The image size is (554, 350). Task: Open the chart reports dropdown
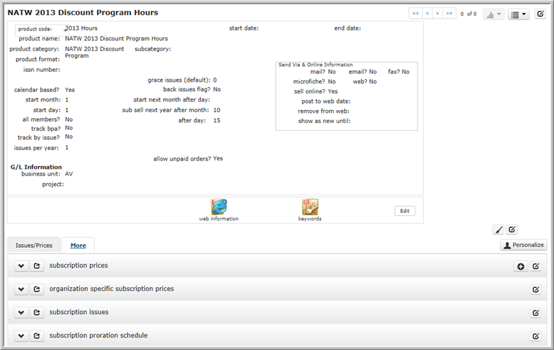tap(494, 14)
